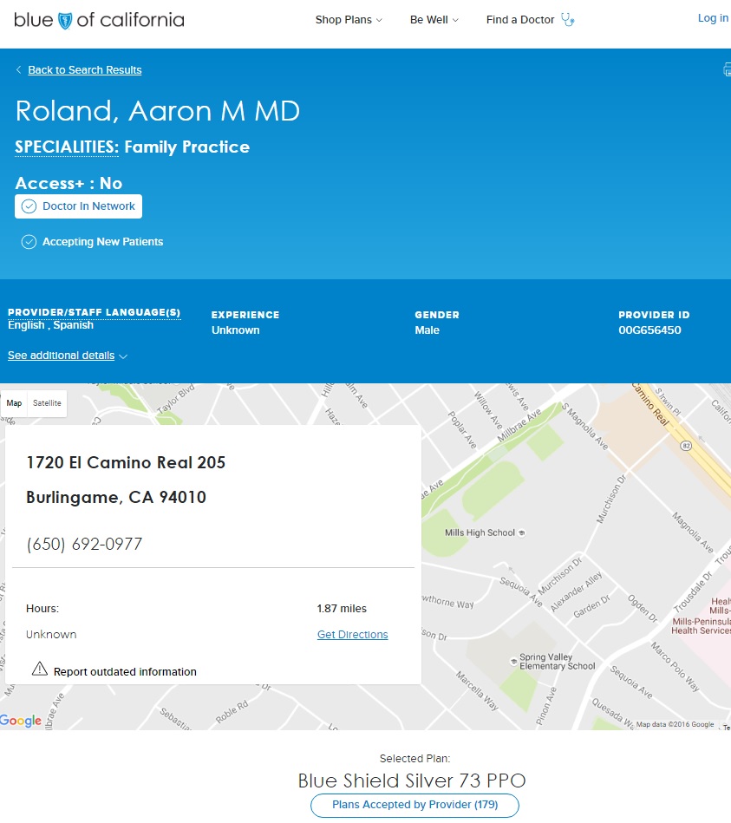Viewport: 731px width, 823px height.
Task: Click the SPECIALITIES label
Action: (67, 147)
